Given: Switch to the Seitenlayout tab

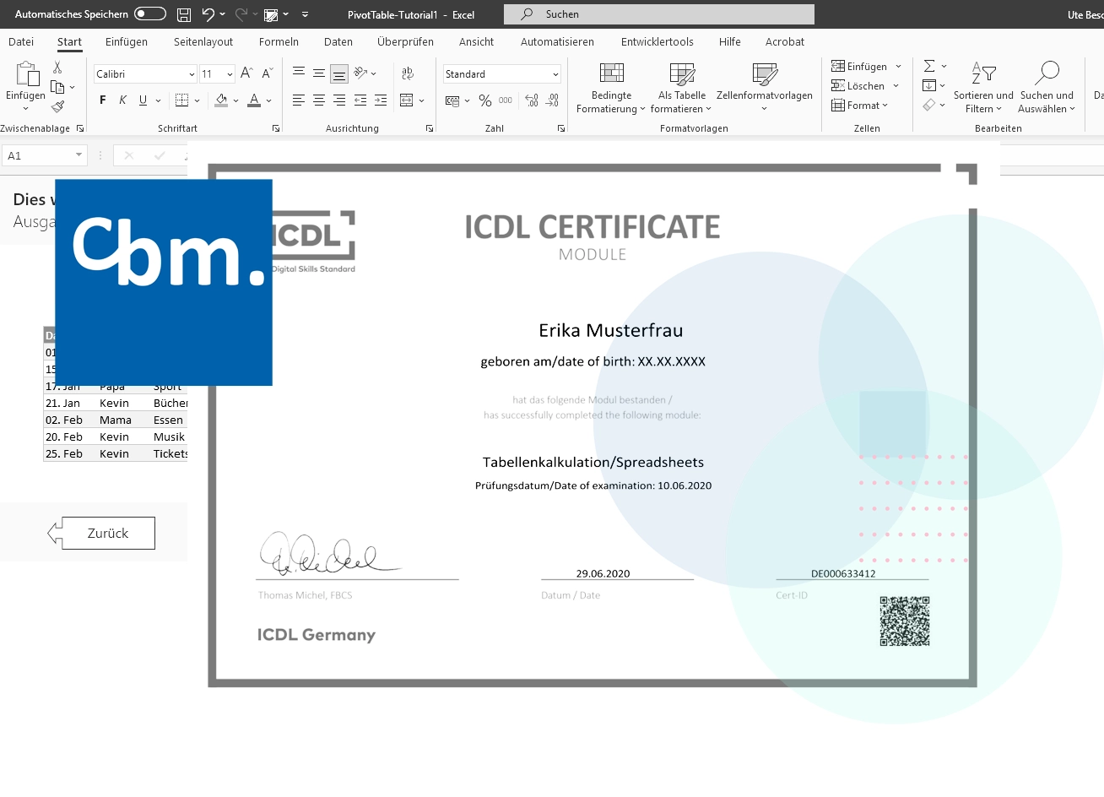Looking at the screenshot, I should click(203, 41).
